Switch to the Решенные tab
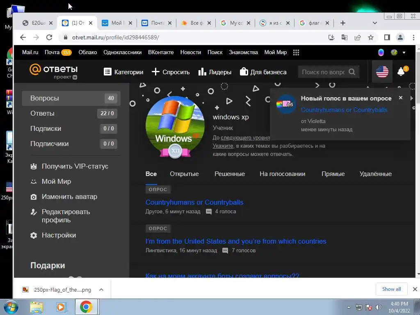 [x=230, y=174]
